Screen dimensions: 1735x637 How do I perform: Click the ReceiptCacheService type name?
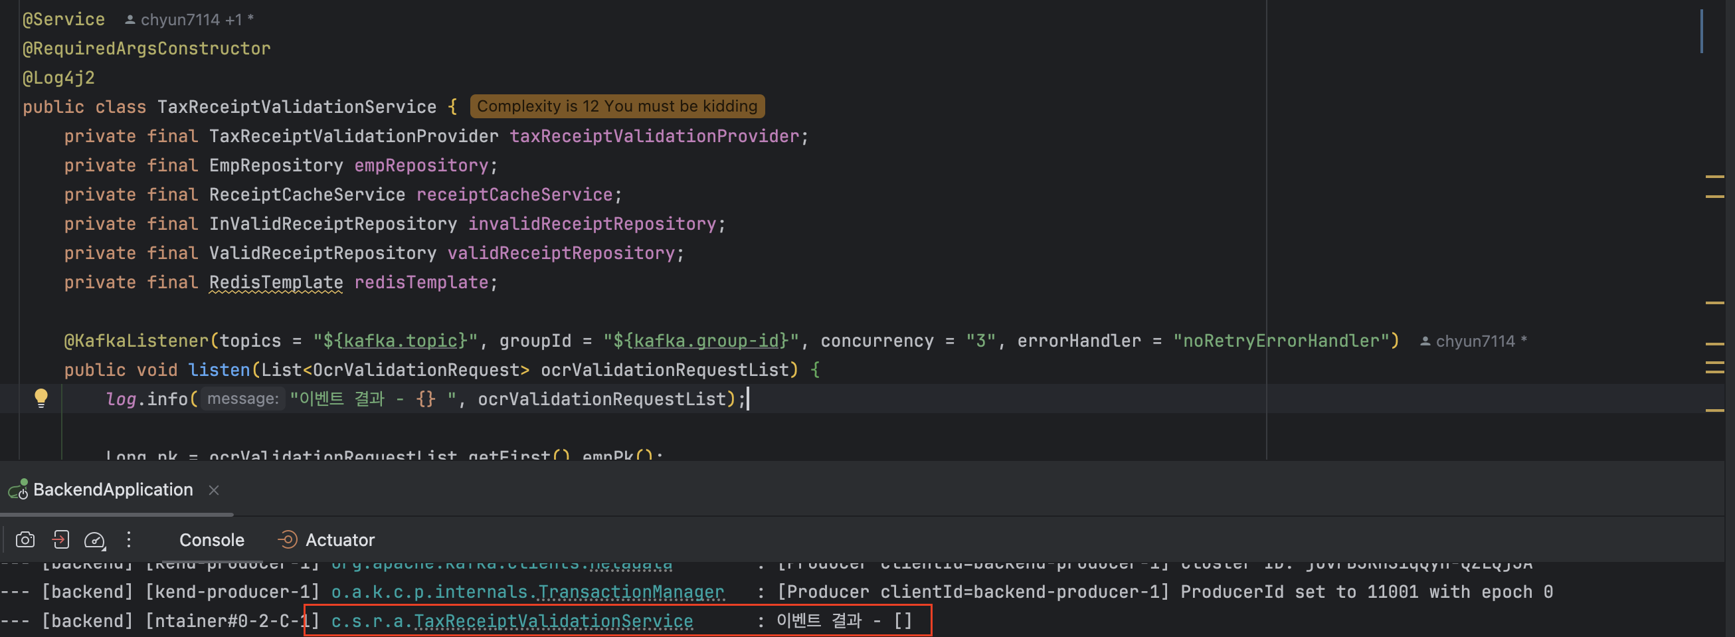pos(307,195)
